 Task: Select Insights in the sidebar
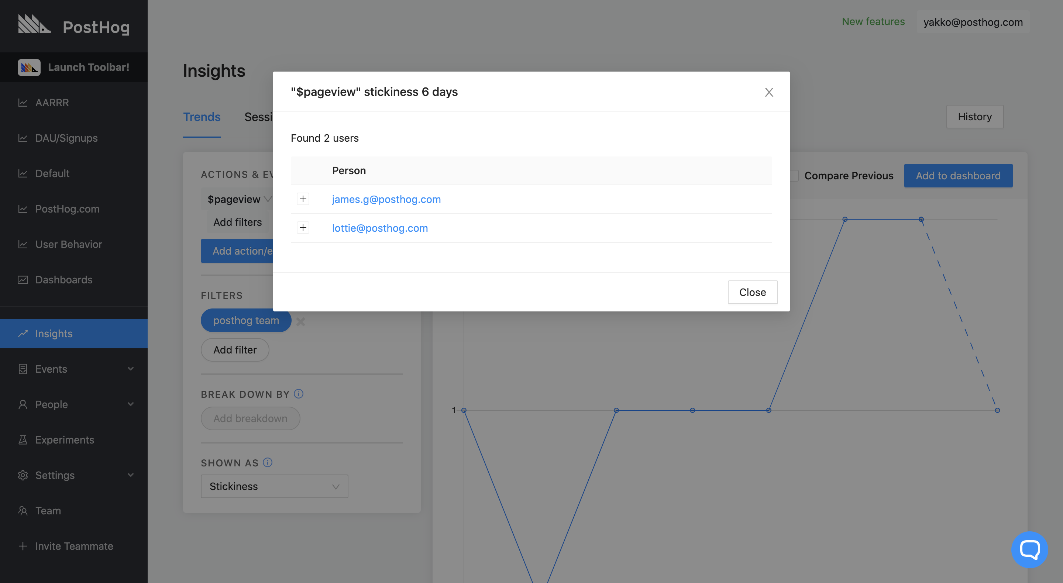(x=54, y=333)
